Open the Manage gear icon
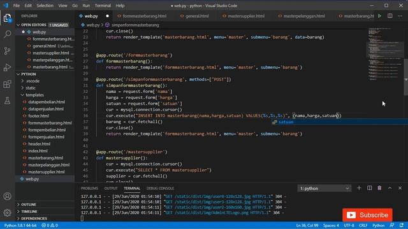The width and height of the screenshot is (408, 229). [x=7, y=212]
